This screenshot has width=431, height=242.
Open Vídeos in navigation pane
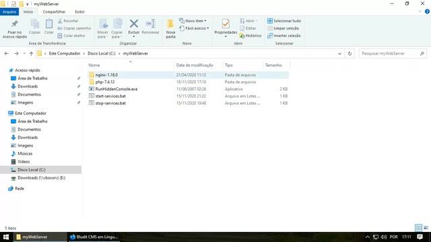coord(24,162)
